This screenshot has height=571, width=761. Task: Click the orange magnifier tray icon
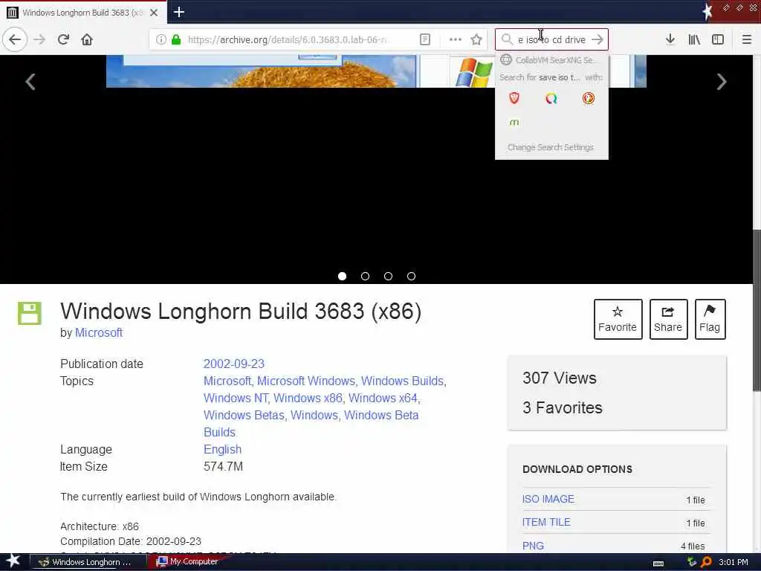click(x=707, y=562)
